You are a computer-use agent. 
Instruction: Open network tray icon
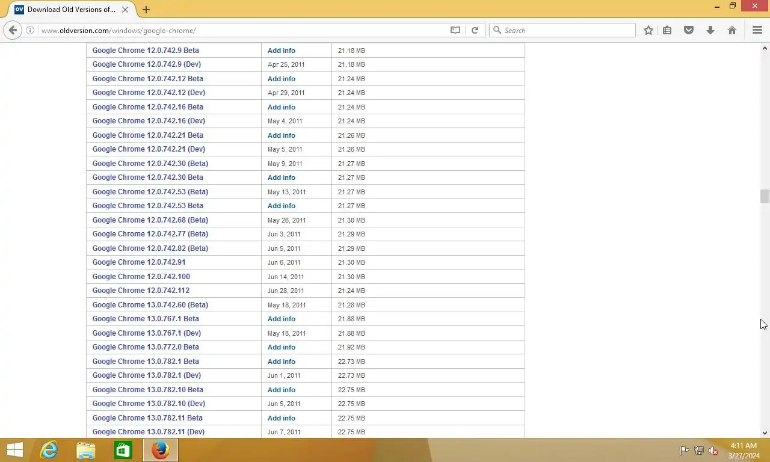click(699, 451)
